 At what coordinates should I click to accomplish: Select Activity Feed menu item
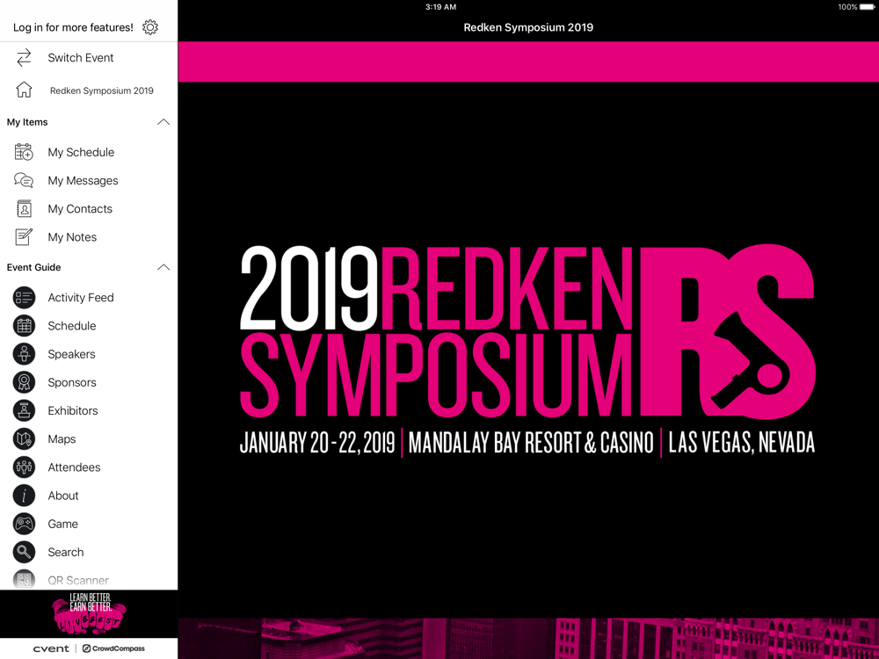[x=81, y=298]
